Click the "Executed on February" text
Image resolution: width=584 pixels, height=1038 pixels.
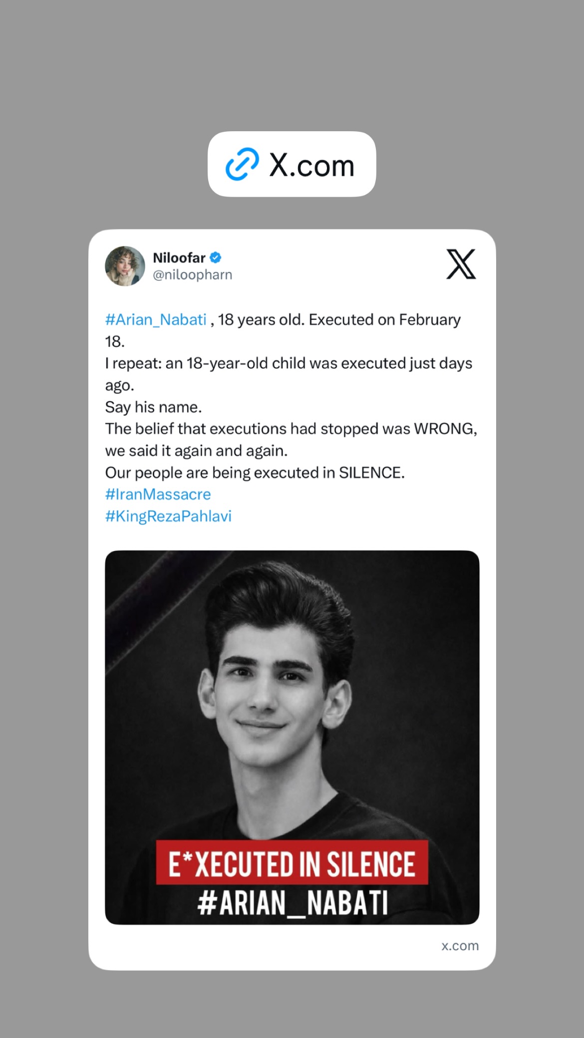click(385, 320)
